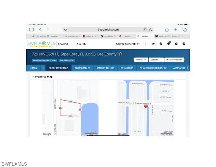The width and height of the screenshot is (216, 167).
Task: Switch to the Market Trends tab
Action: [x=105, y=68]
